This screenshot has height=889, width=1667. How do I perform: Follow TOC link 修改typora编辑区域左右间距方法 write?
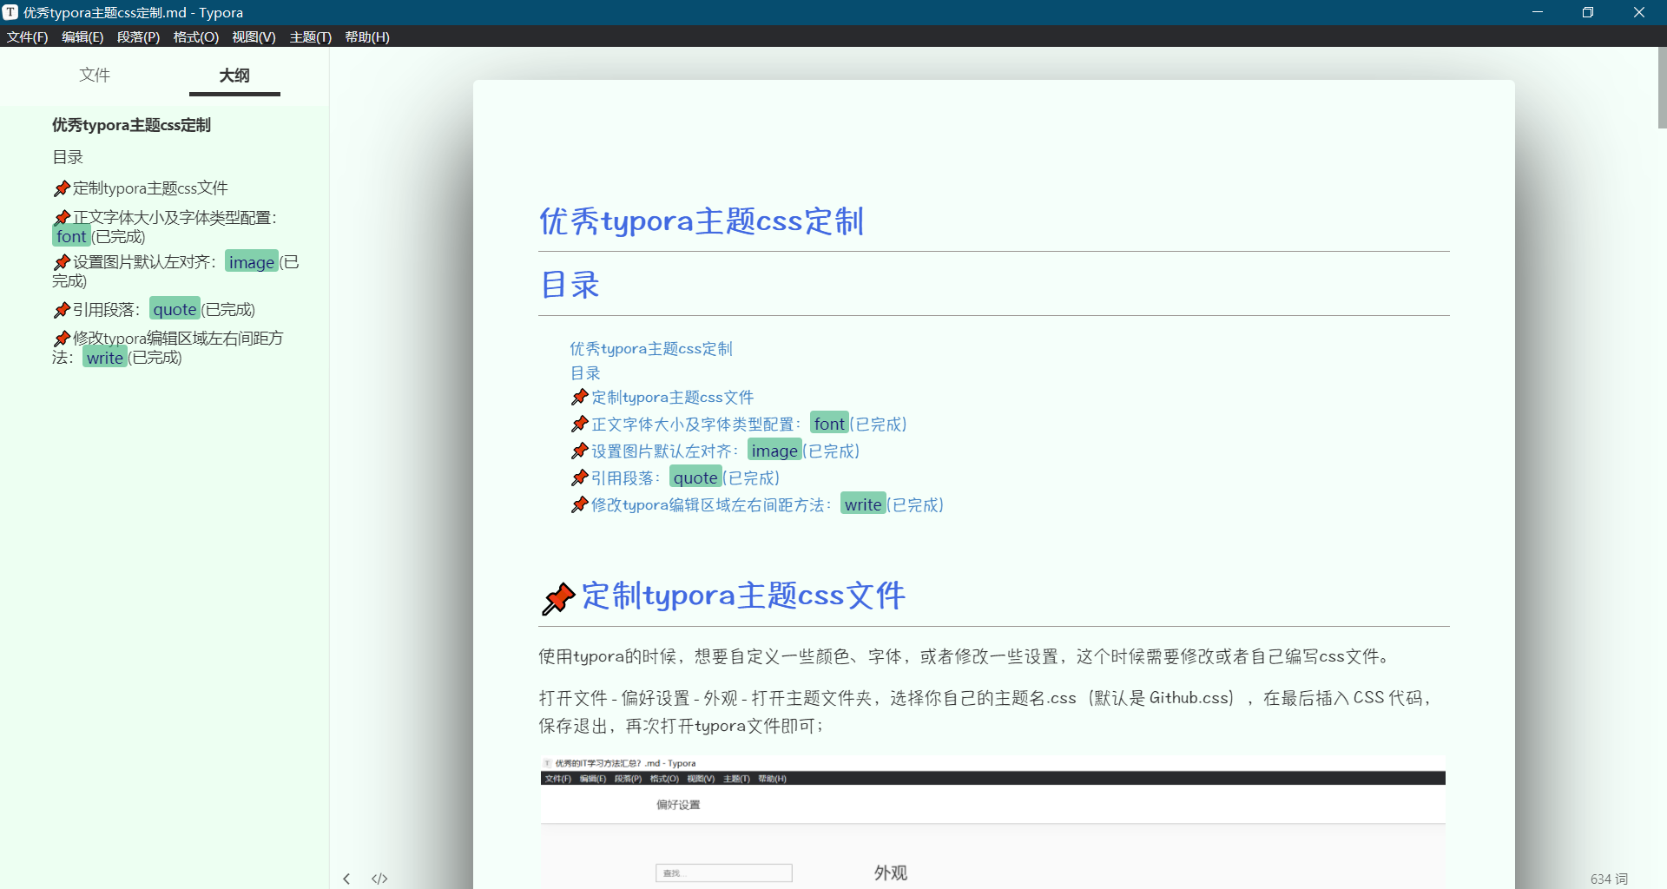pyautogui.click(x=757, y=504)
